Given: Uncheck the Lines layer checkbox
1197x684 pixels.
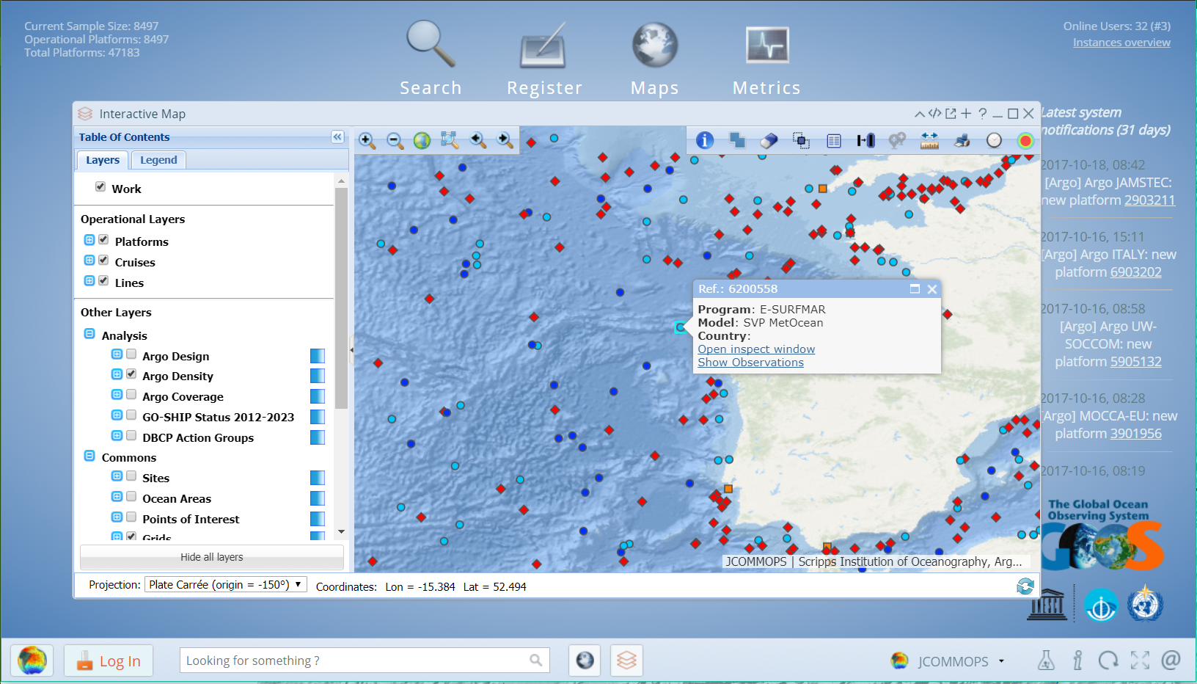Looking at the screenshot, I should click(x=103, y=280).
